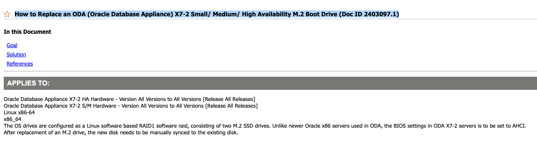
Task: Click the sentence about syncing new disk
Action: tap(121, 133)
